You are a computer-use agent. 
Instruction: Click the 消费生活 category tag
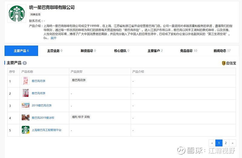point(35,14)
